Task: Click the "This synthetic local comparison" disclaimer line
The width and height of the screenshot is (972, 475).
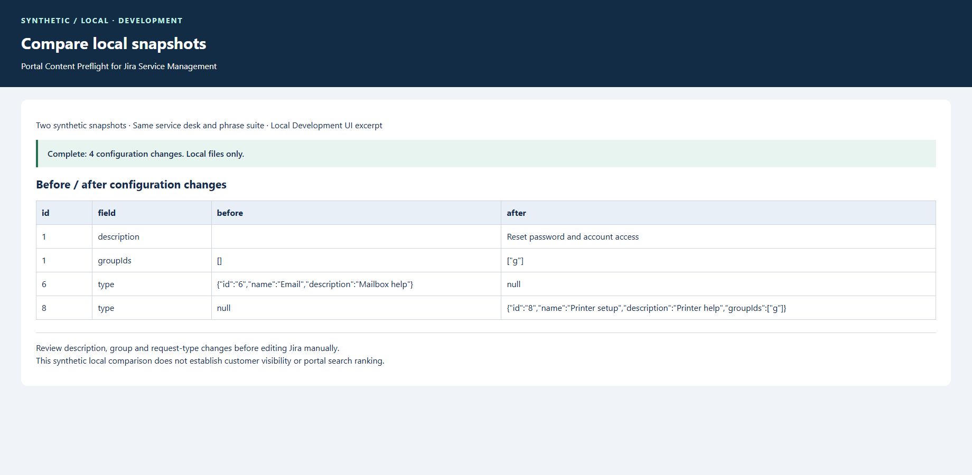Action: [210, 361]
